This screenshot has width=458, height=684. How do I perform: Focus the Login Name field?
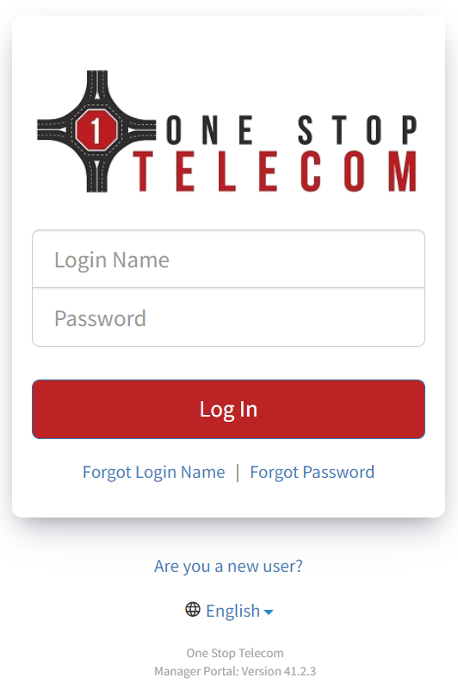click(228, 259)
